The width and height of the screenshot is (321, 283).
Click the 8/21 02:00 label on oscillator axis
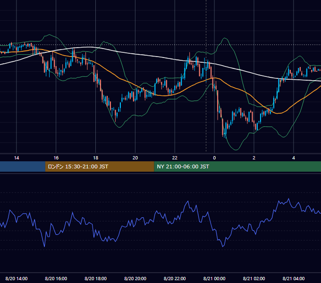point(254,278)
